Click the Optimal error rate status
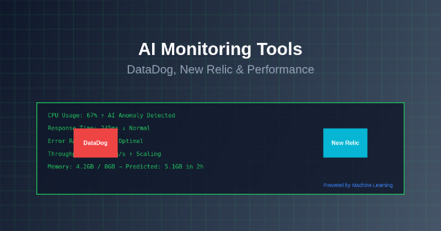Screen dimensions: 441x231 point(131,141)
